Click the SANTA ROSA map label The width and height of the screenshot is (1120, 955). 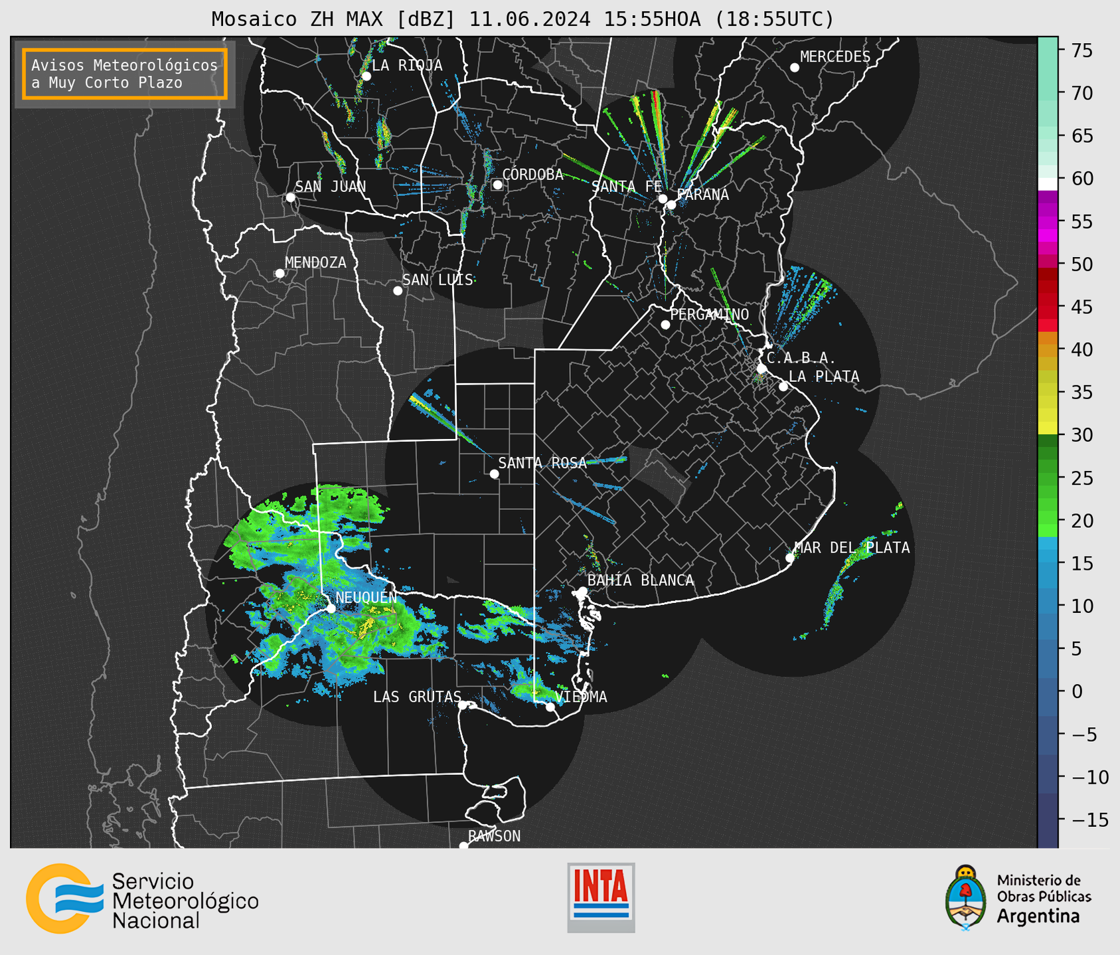tap(542, 463)
